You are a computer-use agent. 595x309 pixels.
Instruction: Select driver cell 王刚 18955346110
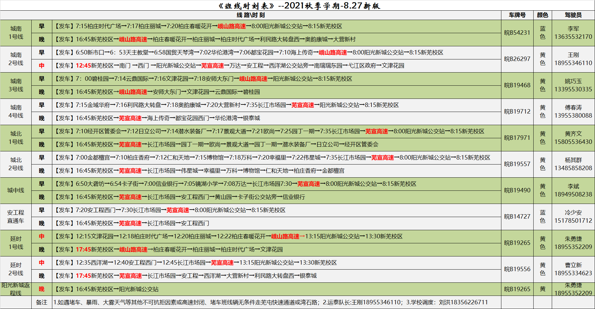(573, 59)
